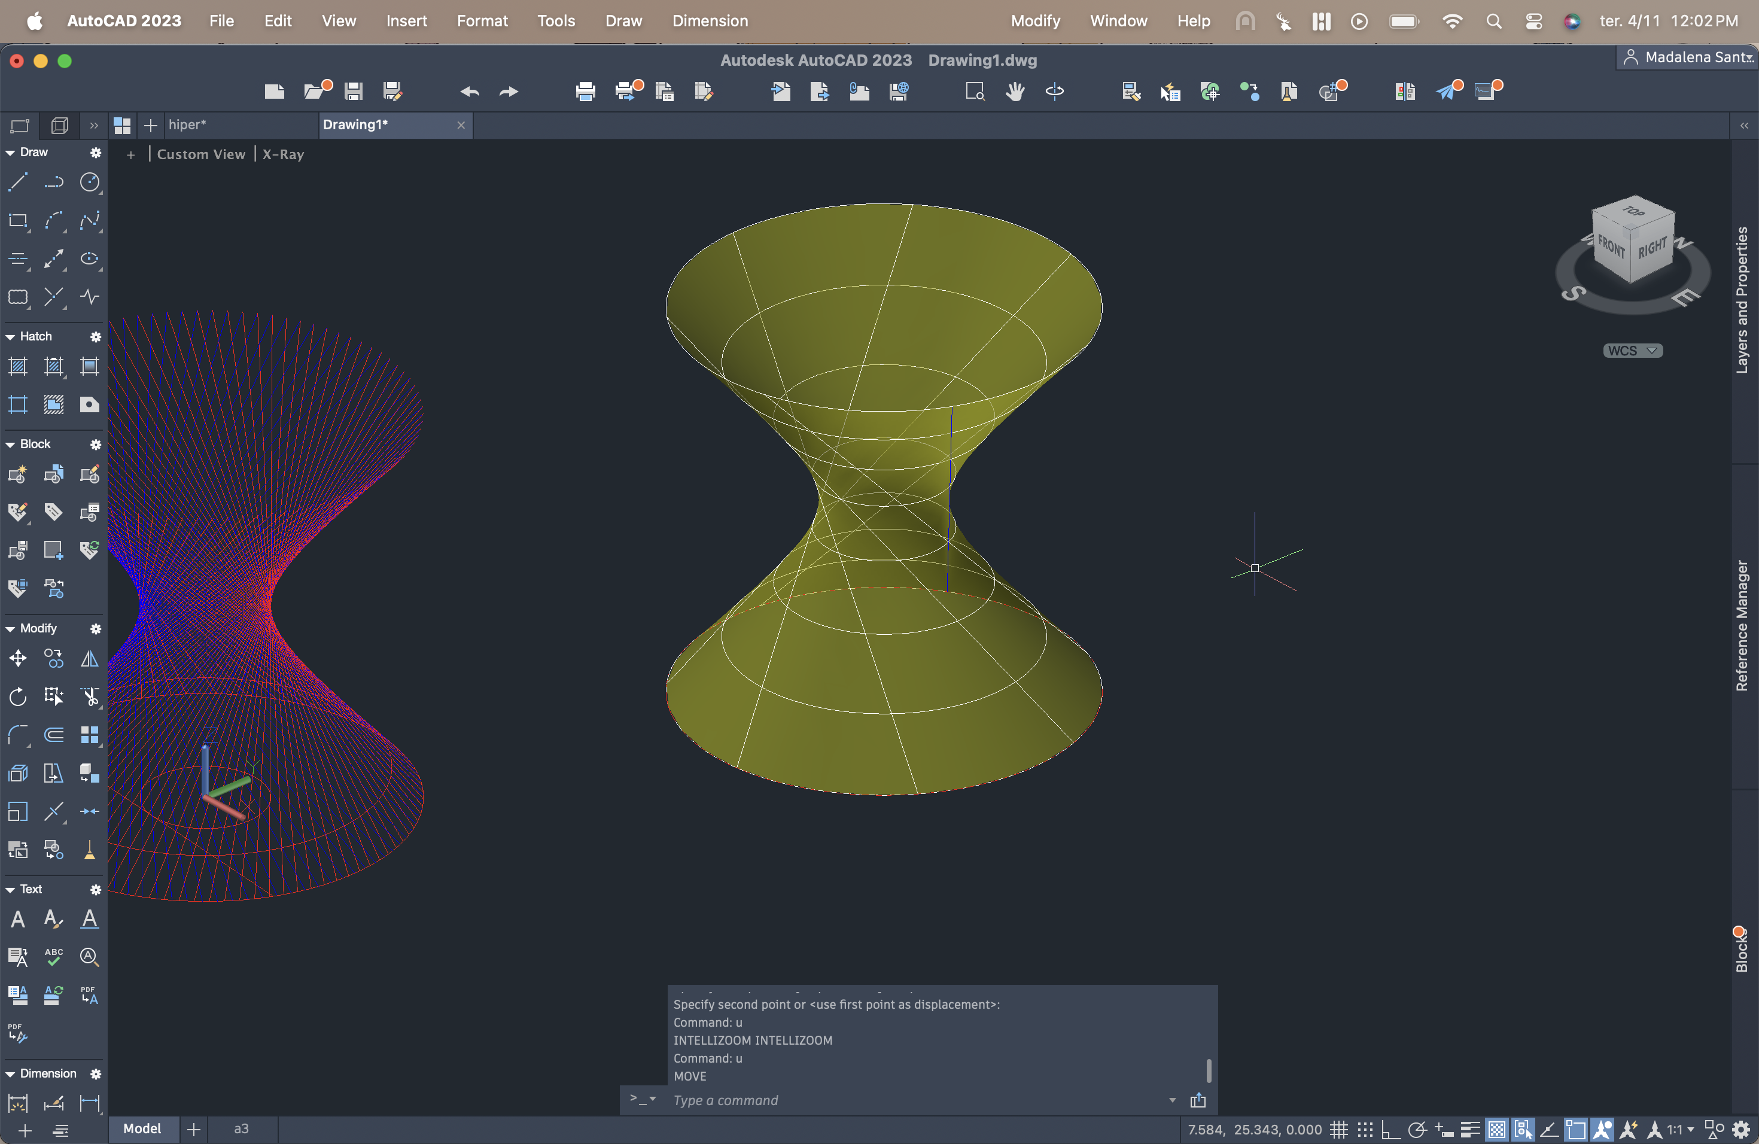
Task: Collapse the Hatch panel section
Action: (10, 336)
